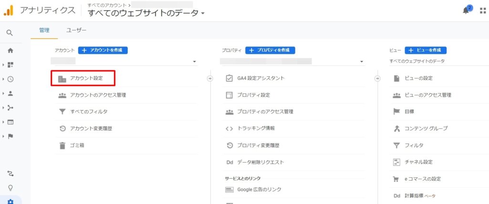Click the code brackets icon for トラッキング情報

[x=229, y=128]
